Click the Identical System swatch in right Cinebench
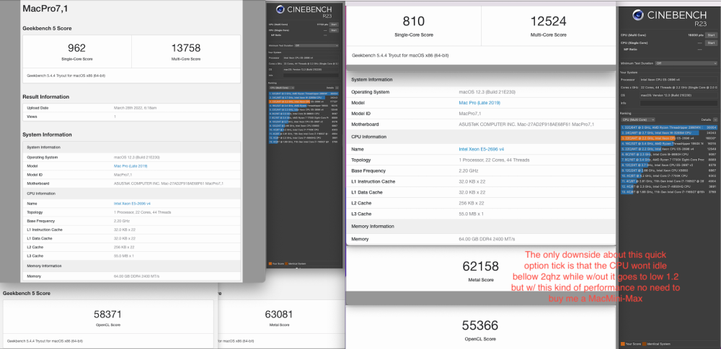The width and height of the screenshot is (721, 349). coord(644,343)
